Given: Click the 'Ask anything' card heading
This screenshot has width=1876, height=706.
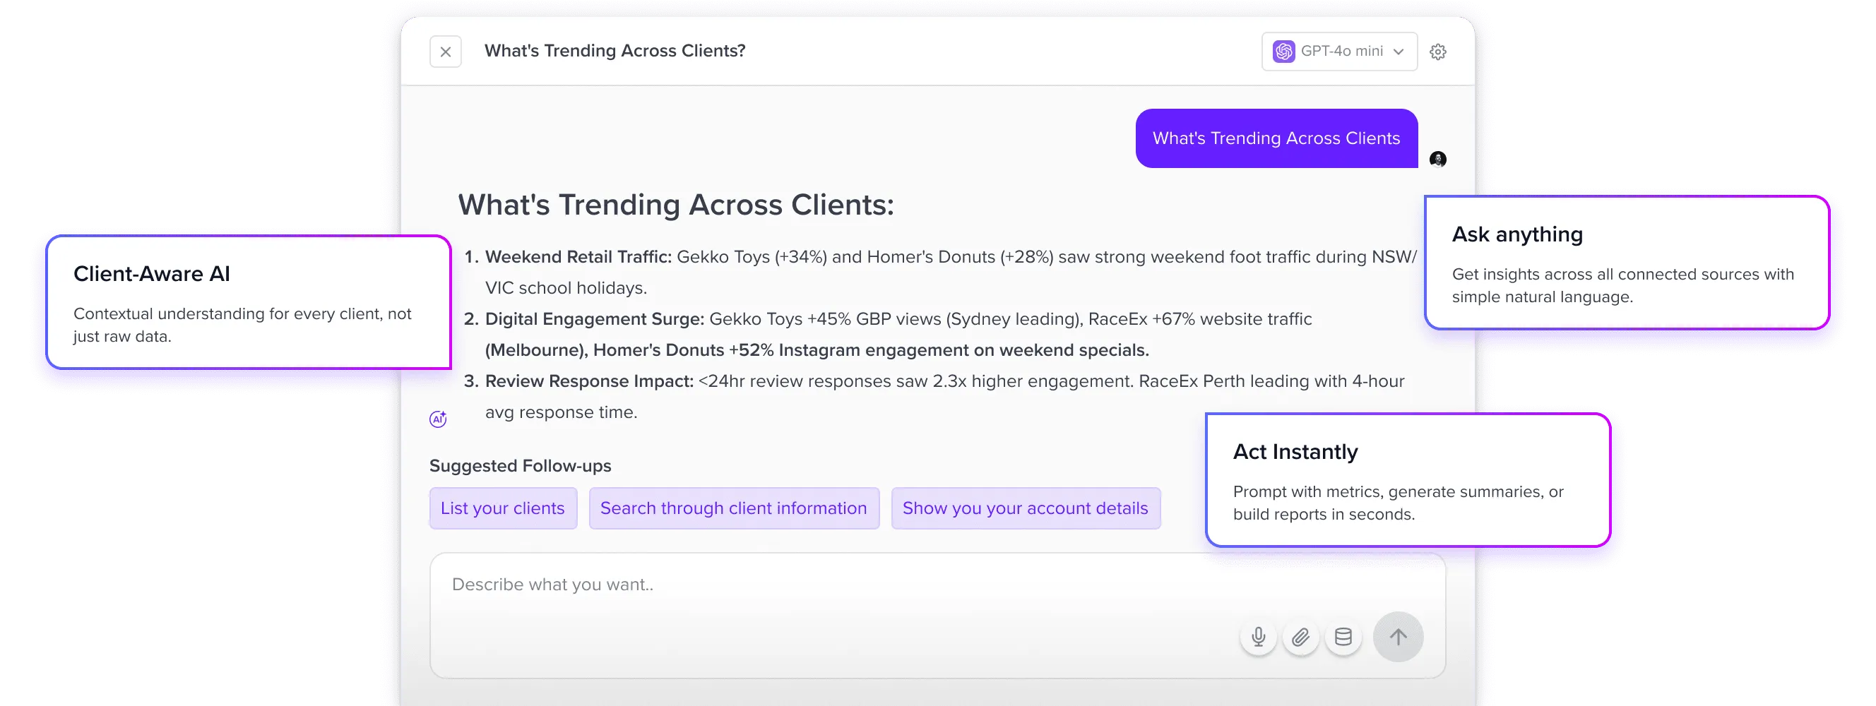Looking at the screenshot, I should [1517, 234].
